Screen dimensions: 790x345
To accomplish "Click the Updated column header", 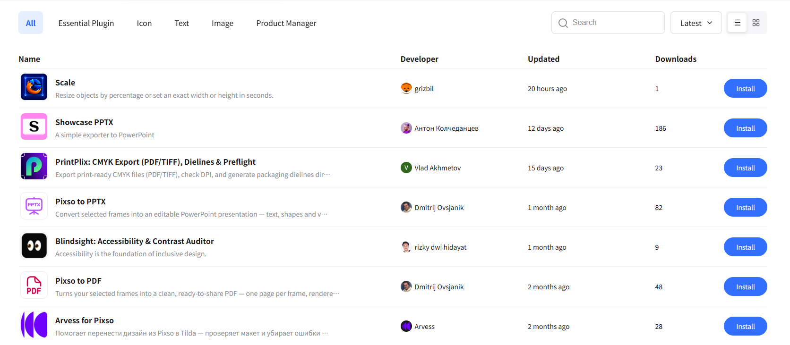I will pyautogui.click(x=544, y=59).
